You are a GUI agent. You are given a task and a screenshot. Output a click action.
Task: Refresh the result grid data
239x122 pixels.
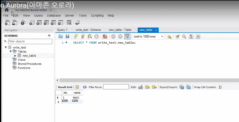click(85, 87)
